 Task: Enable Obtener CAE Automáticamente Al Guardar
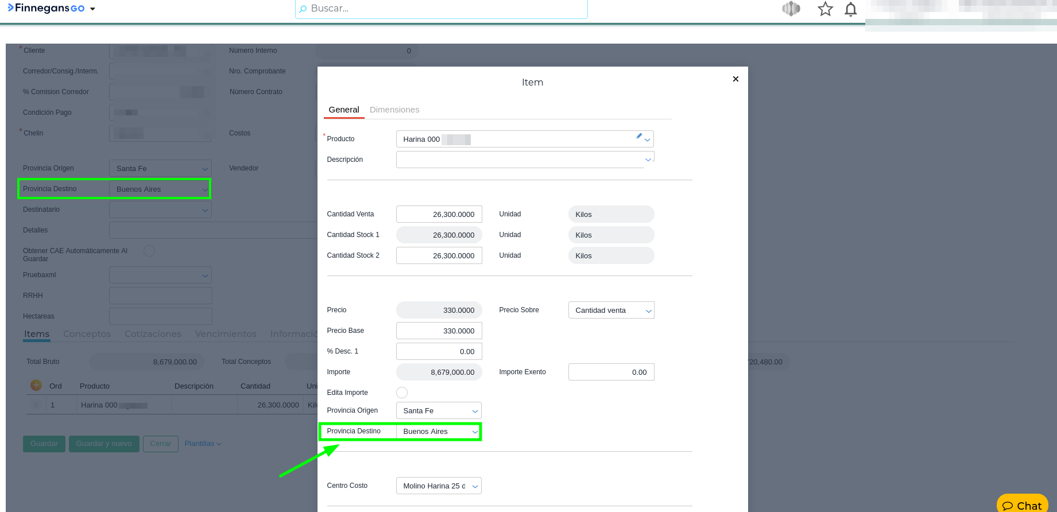point(149,251)
